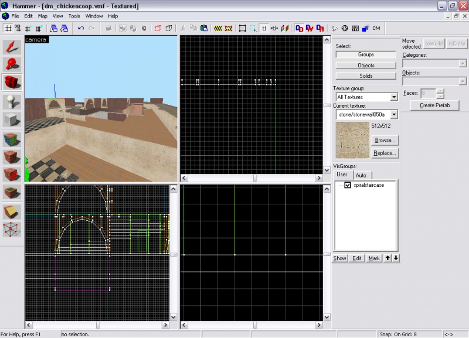The image size is (469, 338).
Task: Open the Tools menu
Action: click(x=74, y=16)
